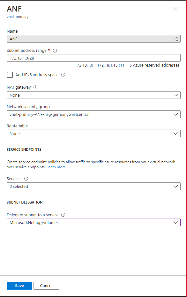The width and height of the screenshot is (187, 297).
Task: Save the subnet configuration
Action: 19,286
